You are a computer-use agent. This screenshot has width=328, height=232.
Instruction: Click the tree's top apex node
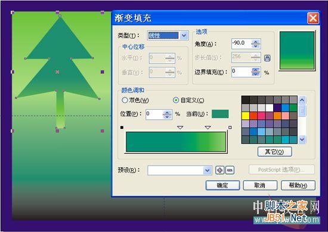(60, 16)
